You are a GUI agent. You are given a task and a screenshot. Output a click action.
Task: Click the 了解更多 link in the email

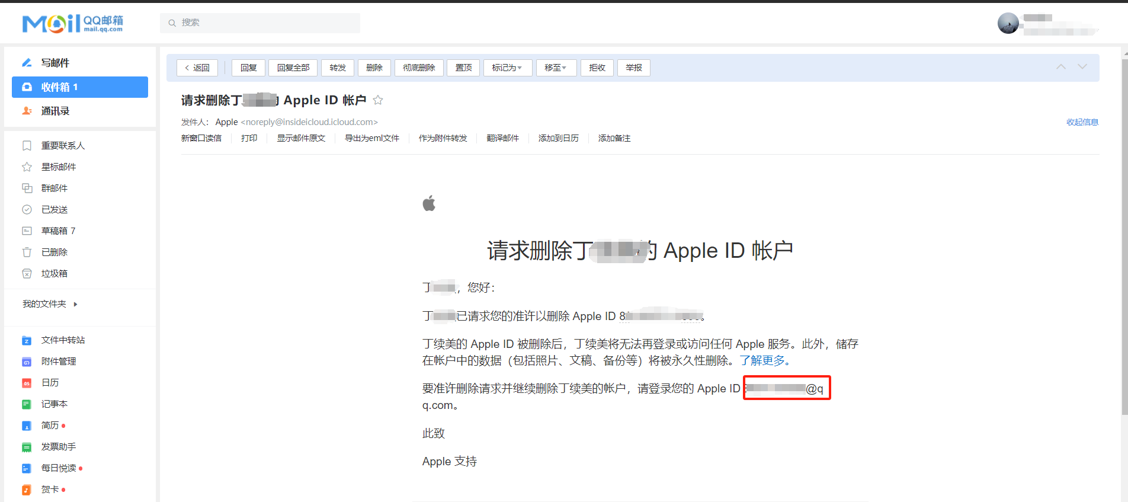(x=764, y=360)
